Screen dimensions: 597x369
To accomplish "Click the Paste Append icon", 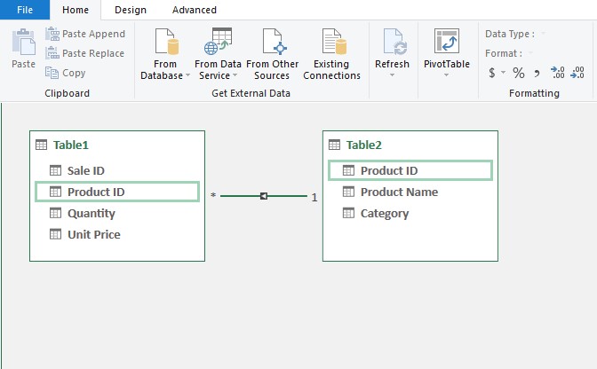I will click(x=52, y=34).
